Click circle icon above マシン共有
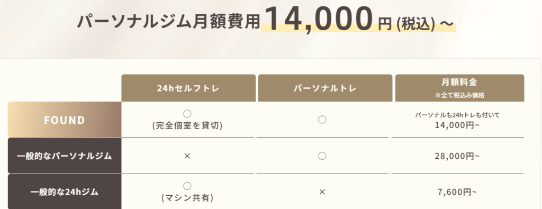Image resolution: width=542 pixels, height=209 pixels. (187, 186)
